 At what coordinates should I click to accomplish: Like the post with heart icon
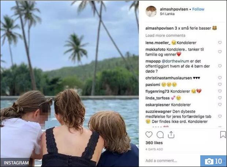(149, 135)
